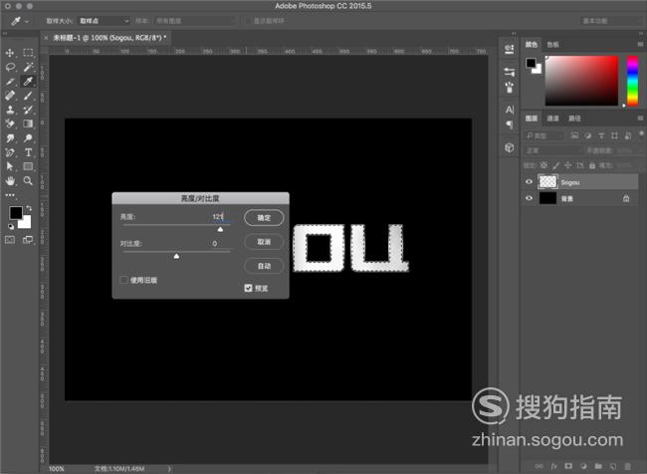Select the Brush tool

28,96
